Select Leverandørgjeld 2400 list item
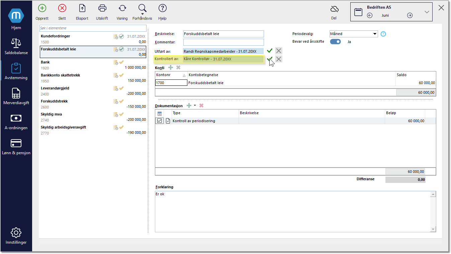Image resolution: width=451 pixels, height=254 pixels. [x=93, y=91]
